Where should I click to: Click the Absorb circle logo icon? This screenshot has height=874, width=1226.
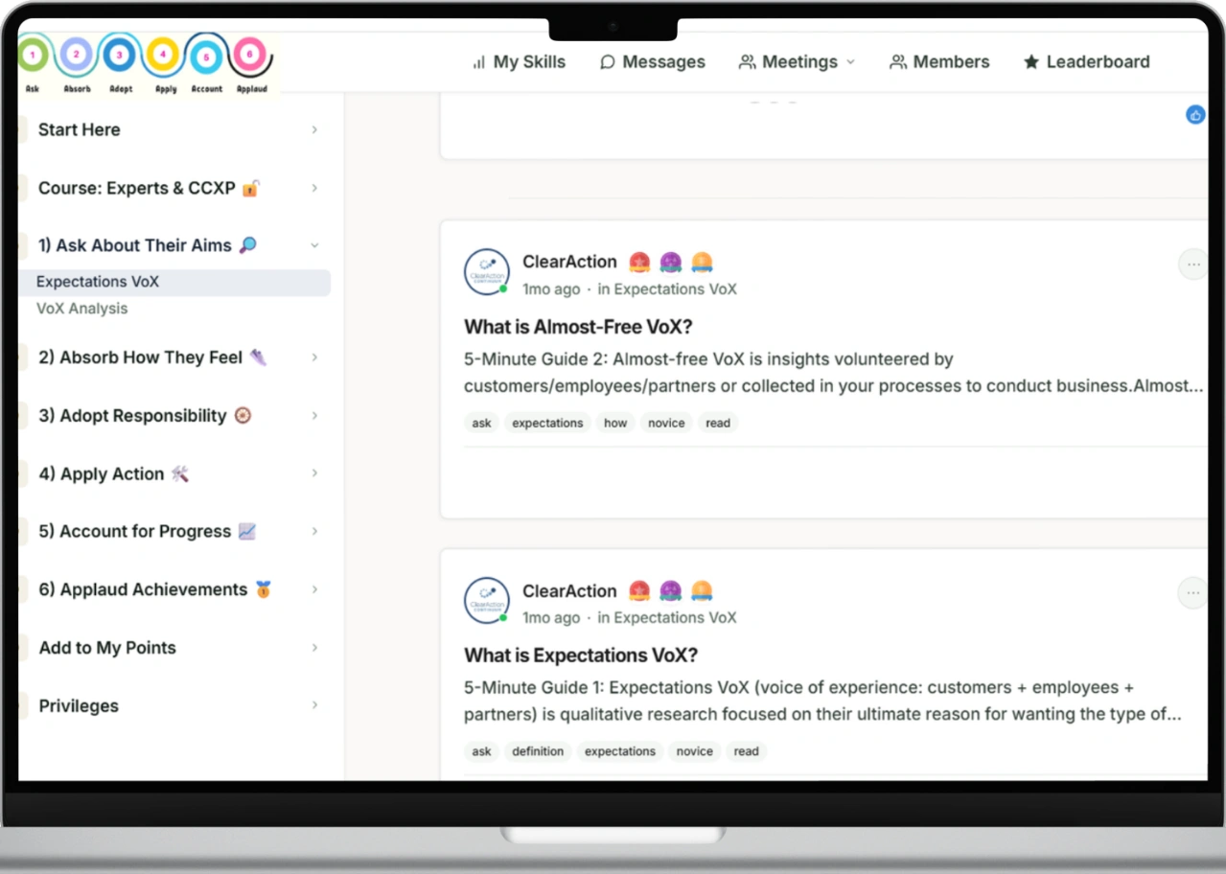pyautogui.click(x=76, y=55)
